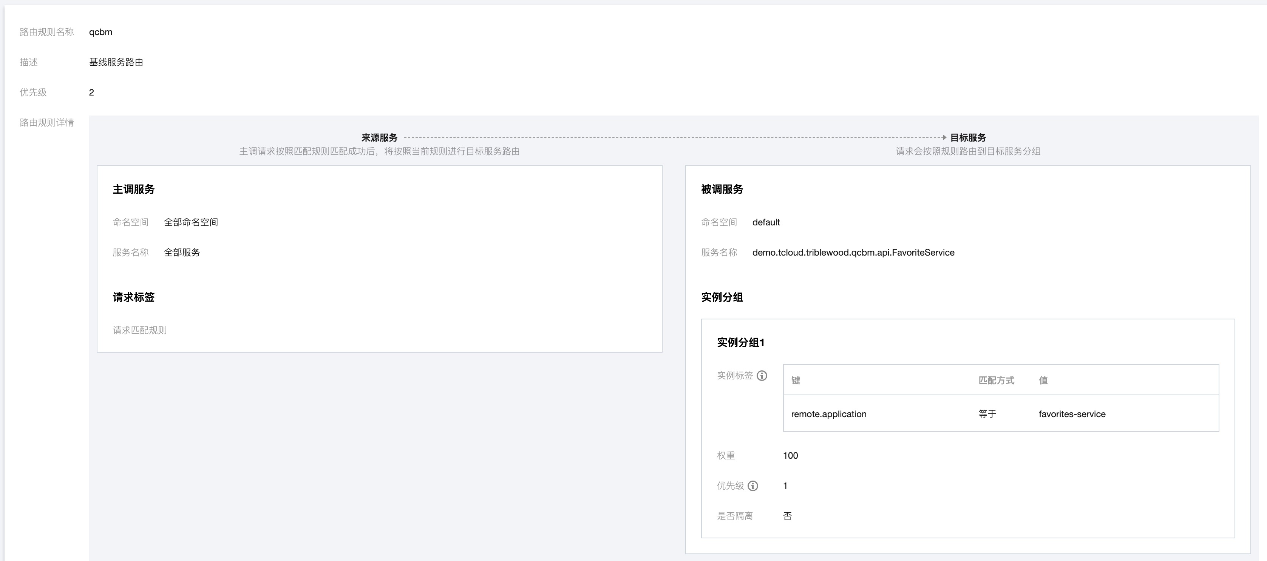Click the 是否隔离 label
The width and height of the screenshot is (1267, 561).
(735, 516)
